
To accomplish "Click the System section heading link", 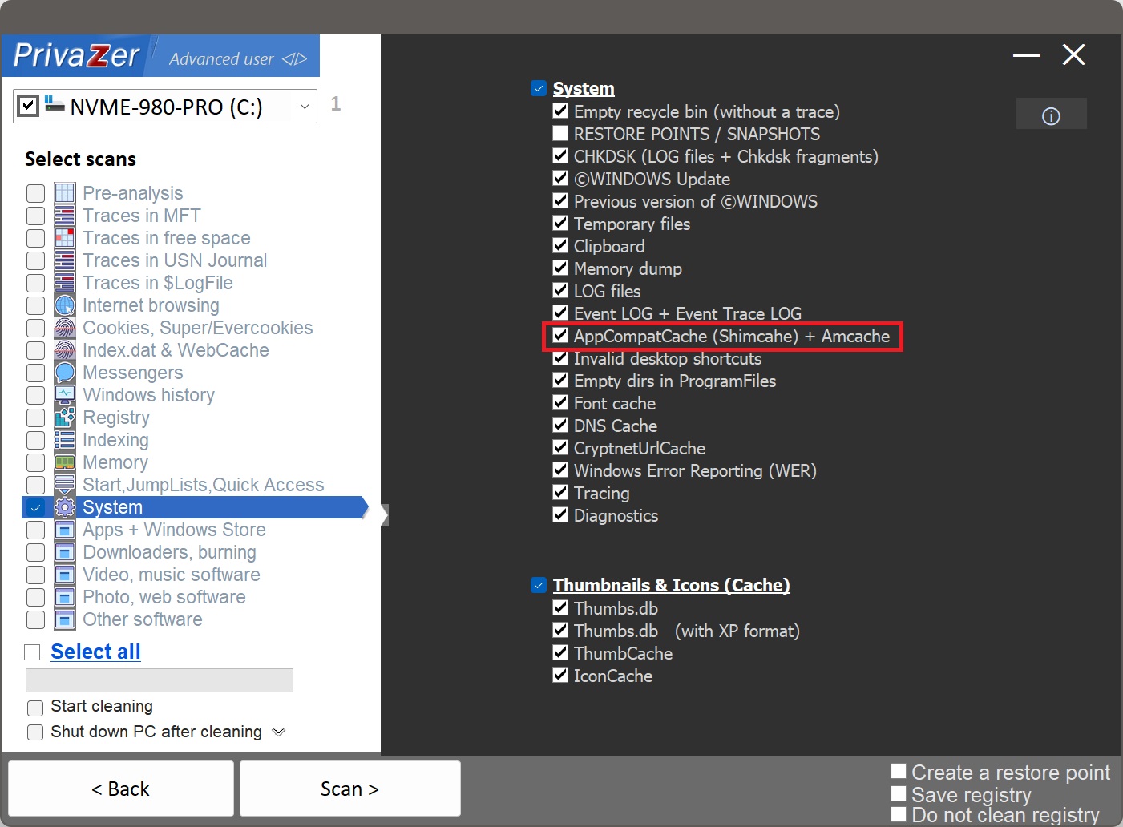I will coord(584,88).
